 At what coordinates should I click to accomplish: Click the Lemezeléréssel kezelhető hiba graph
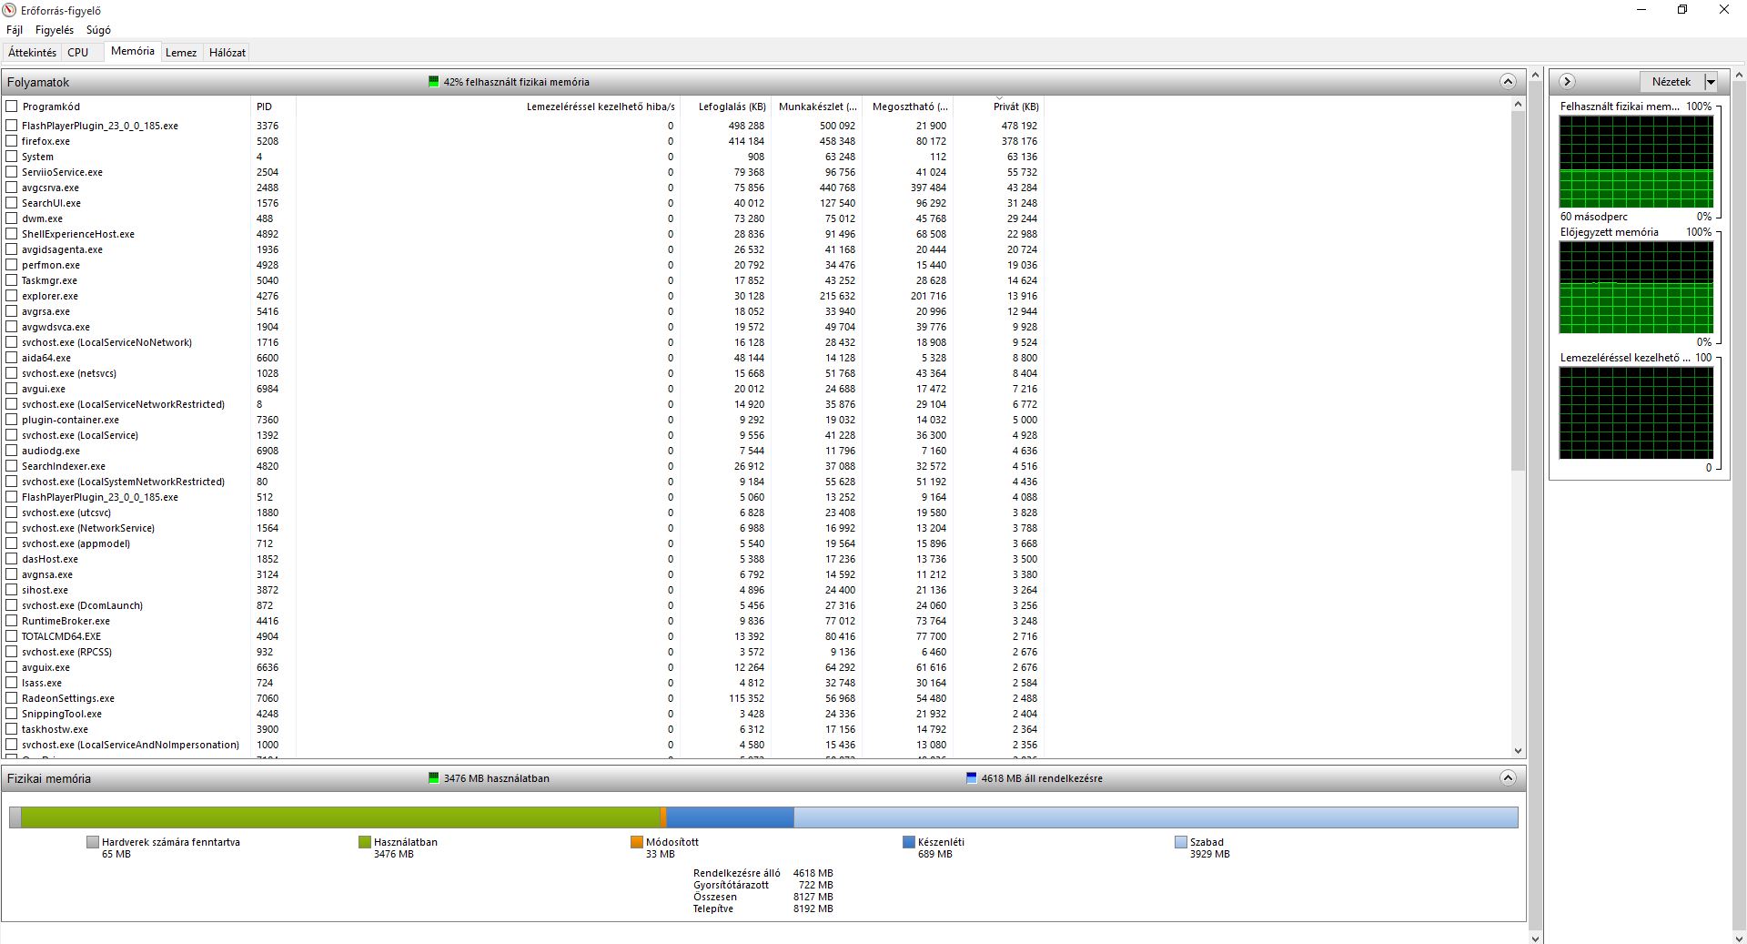coord(1636,413)
